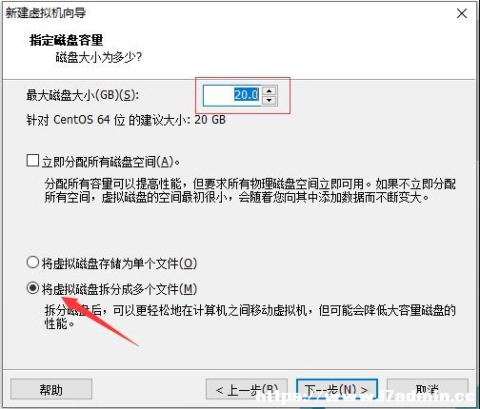
Task: Click the 新建虚拟机向导 title bar
Action: coord(229,13)
